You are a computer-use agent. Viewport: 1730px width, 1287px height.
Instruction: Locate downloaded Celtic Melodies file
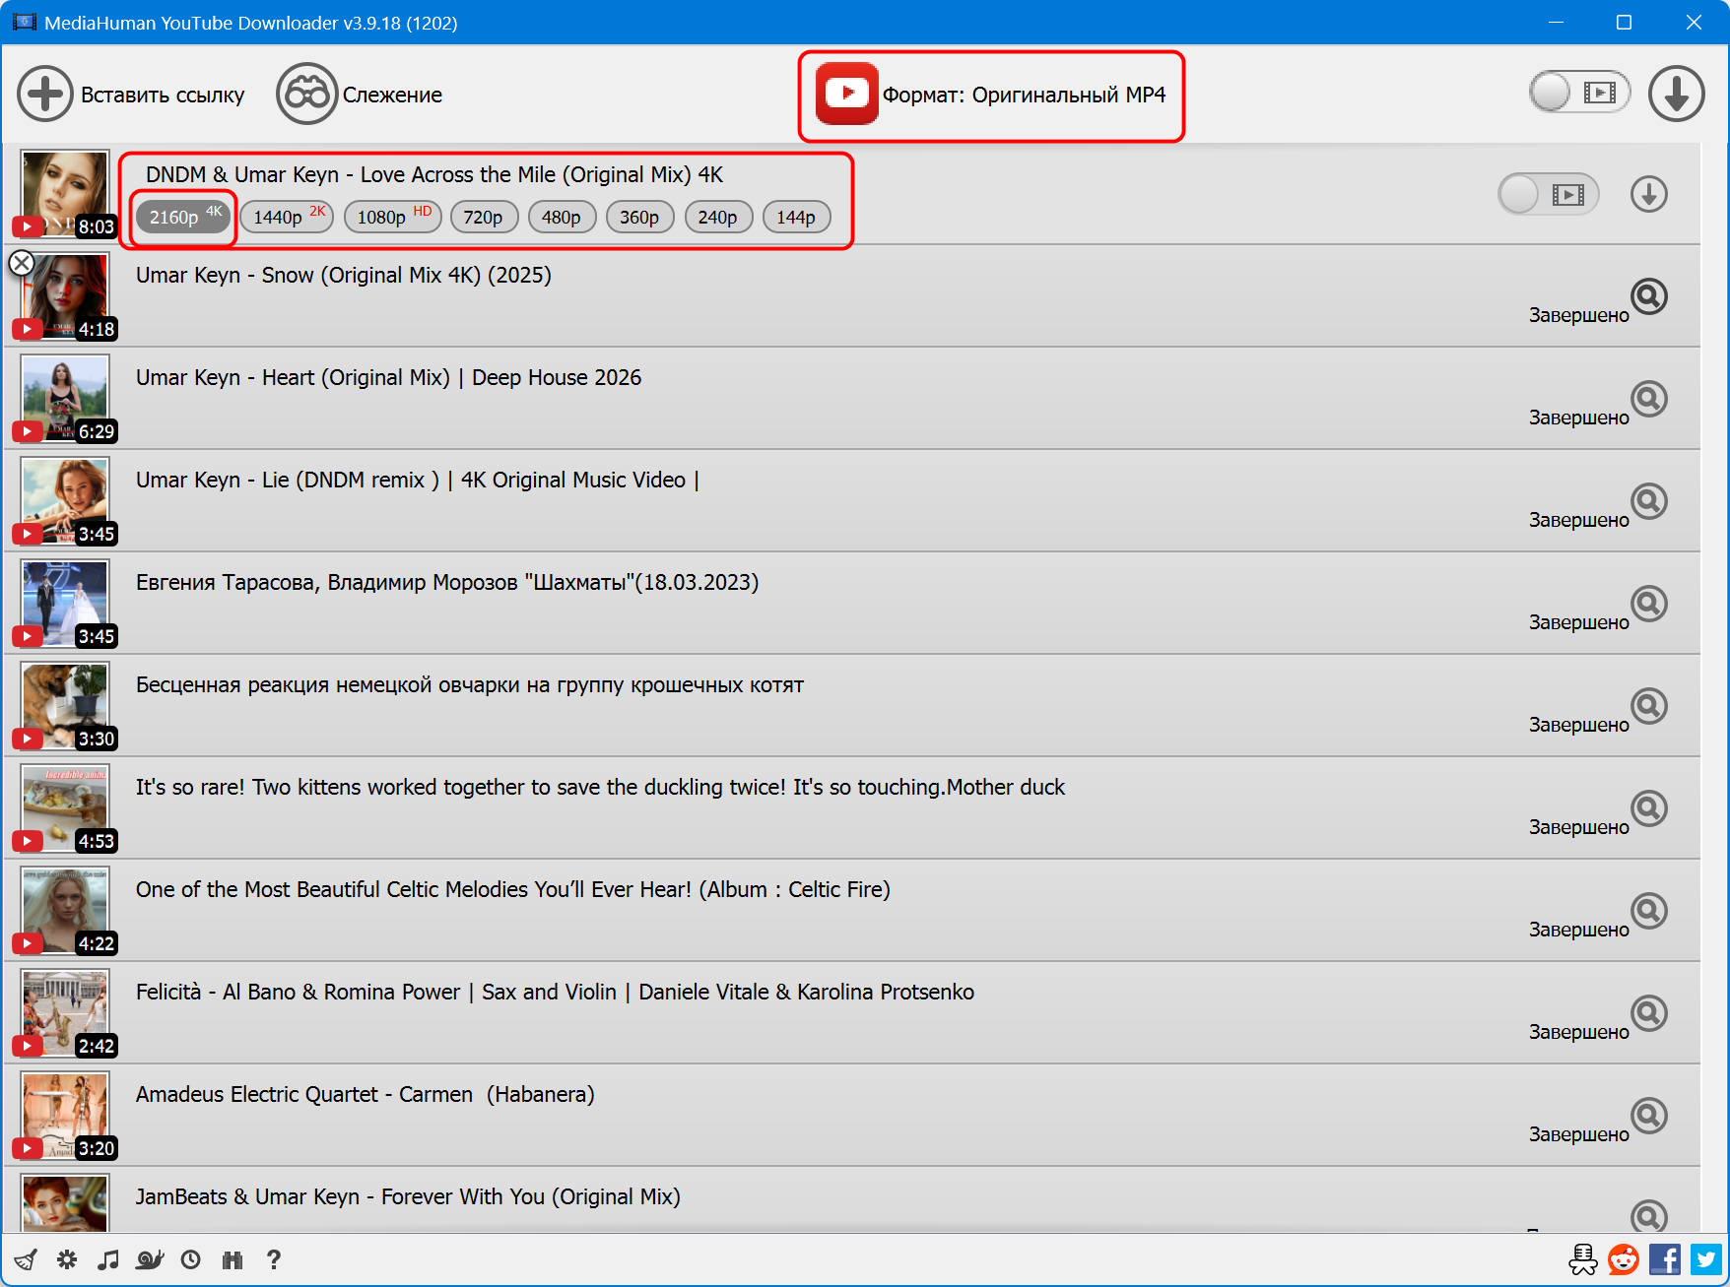tap(1648, 911)
